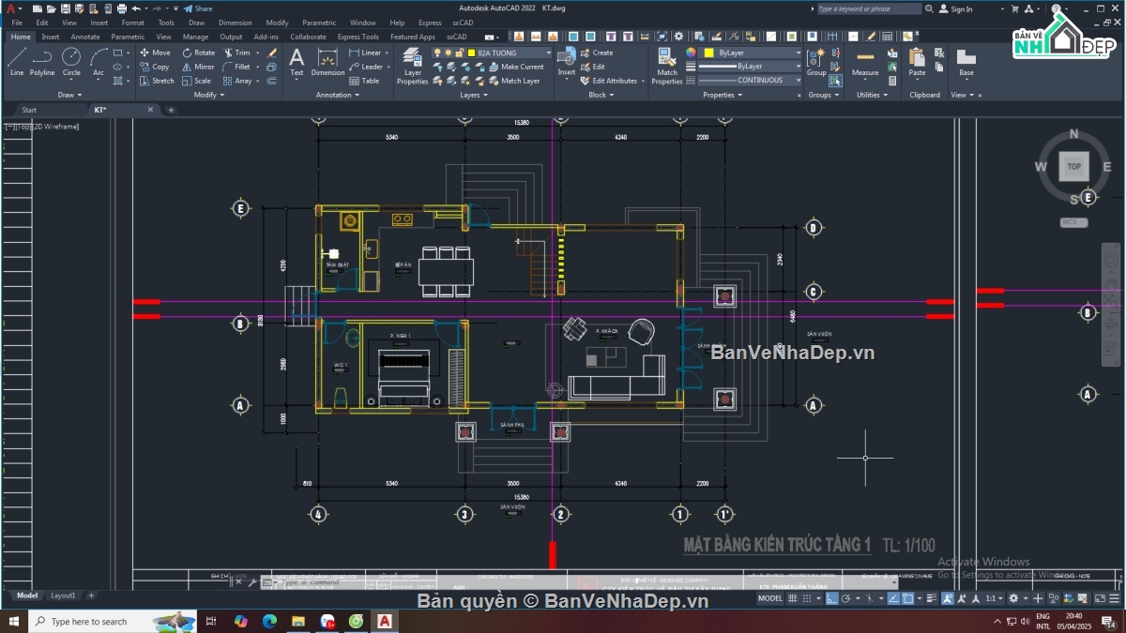Click the Match Properties tool

[x=666, y=66]
